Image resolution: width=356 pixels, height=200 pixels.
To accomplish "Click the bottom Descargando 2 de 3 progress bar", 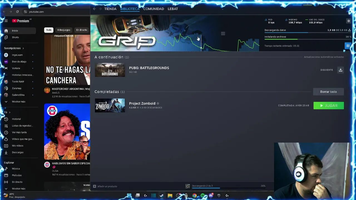I will coord(228,188).
